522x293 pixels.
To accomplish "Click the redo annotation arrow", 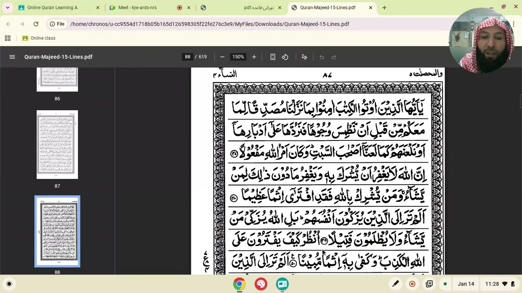I will coord(334,57).
